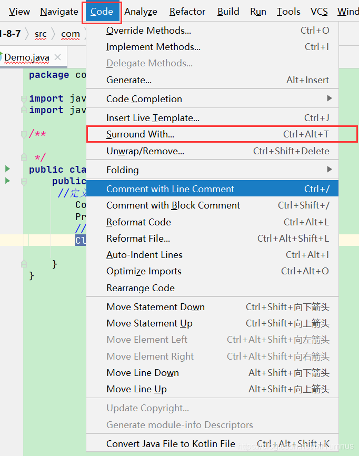The width and height of the screenshot is (359, 456).
Task: Open the Navigate menu
Action: 59,12
